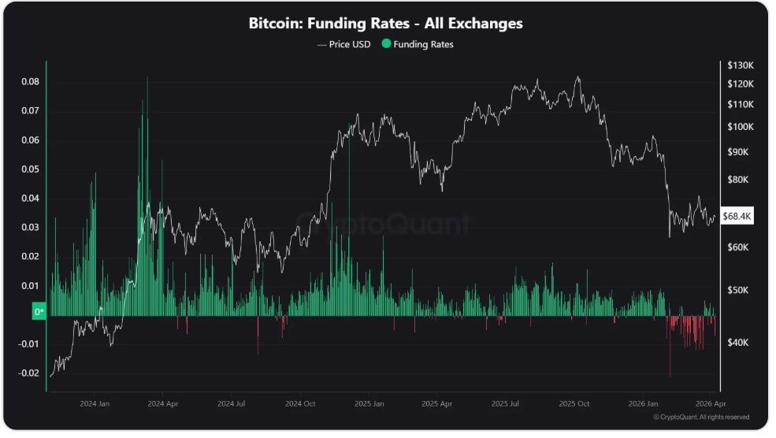This screenshot has height=438, width=776.
Task: Click the 2024 Jan date label
Action: pos(94,403)
